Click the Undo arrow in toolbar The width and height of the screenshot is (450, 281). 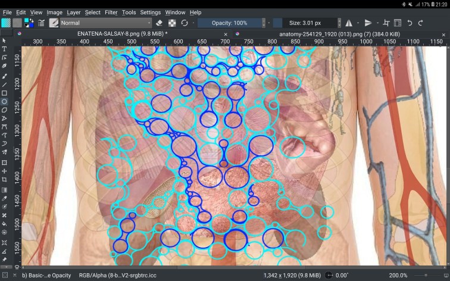click(410, 23)
